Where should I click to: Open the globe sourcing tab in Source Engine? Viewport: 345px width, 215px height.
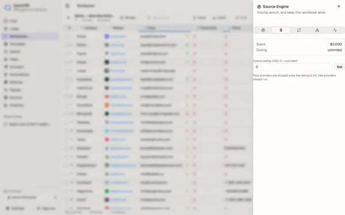263,30
